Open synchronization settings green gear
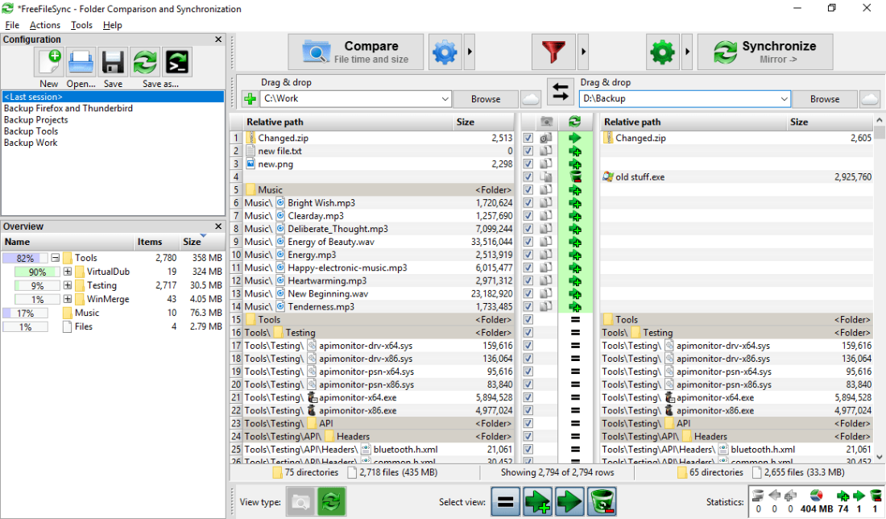 point(662,52)
